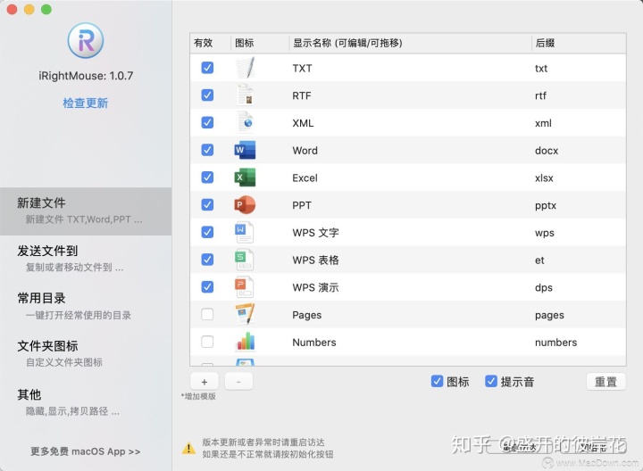Viewport: 643px width, 471px height.
Task: Uncheck the PPT pptx checkbox
Action: click(x=207, y=204)
